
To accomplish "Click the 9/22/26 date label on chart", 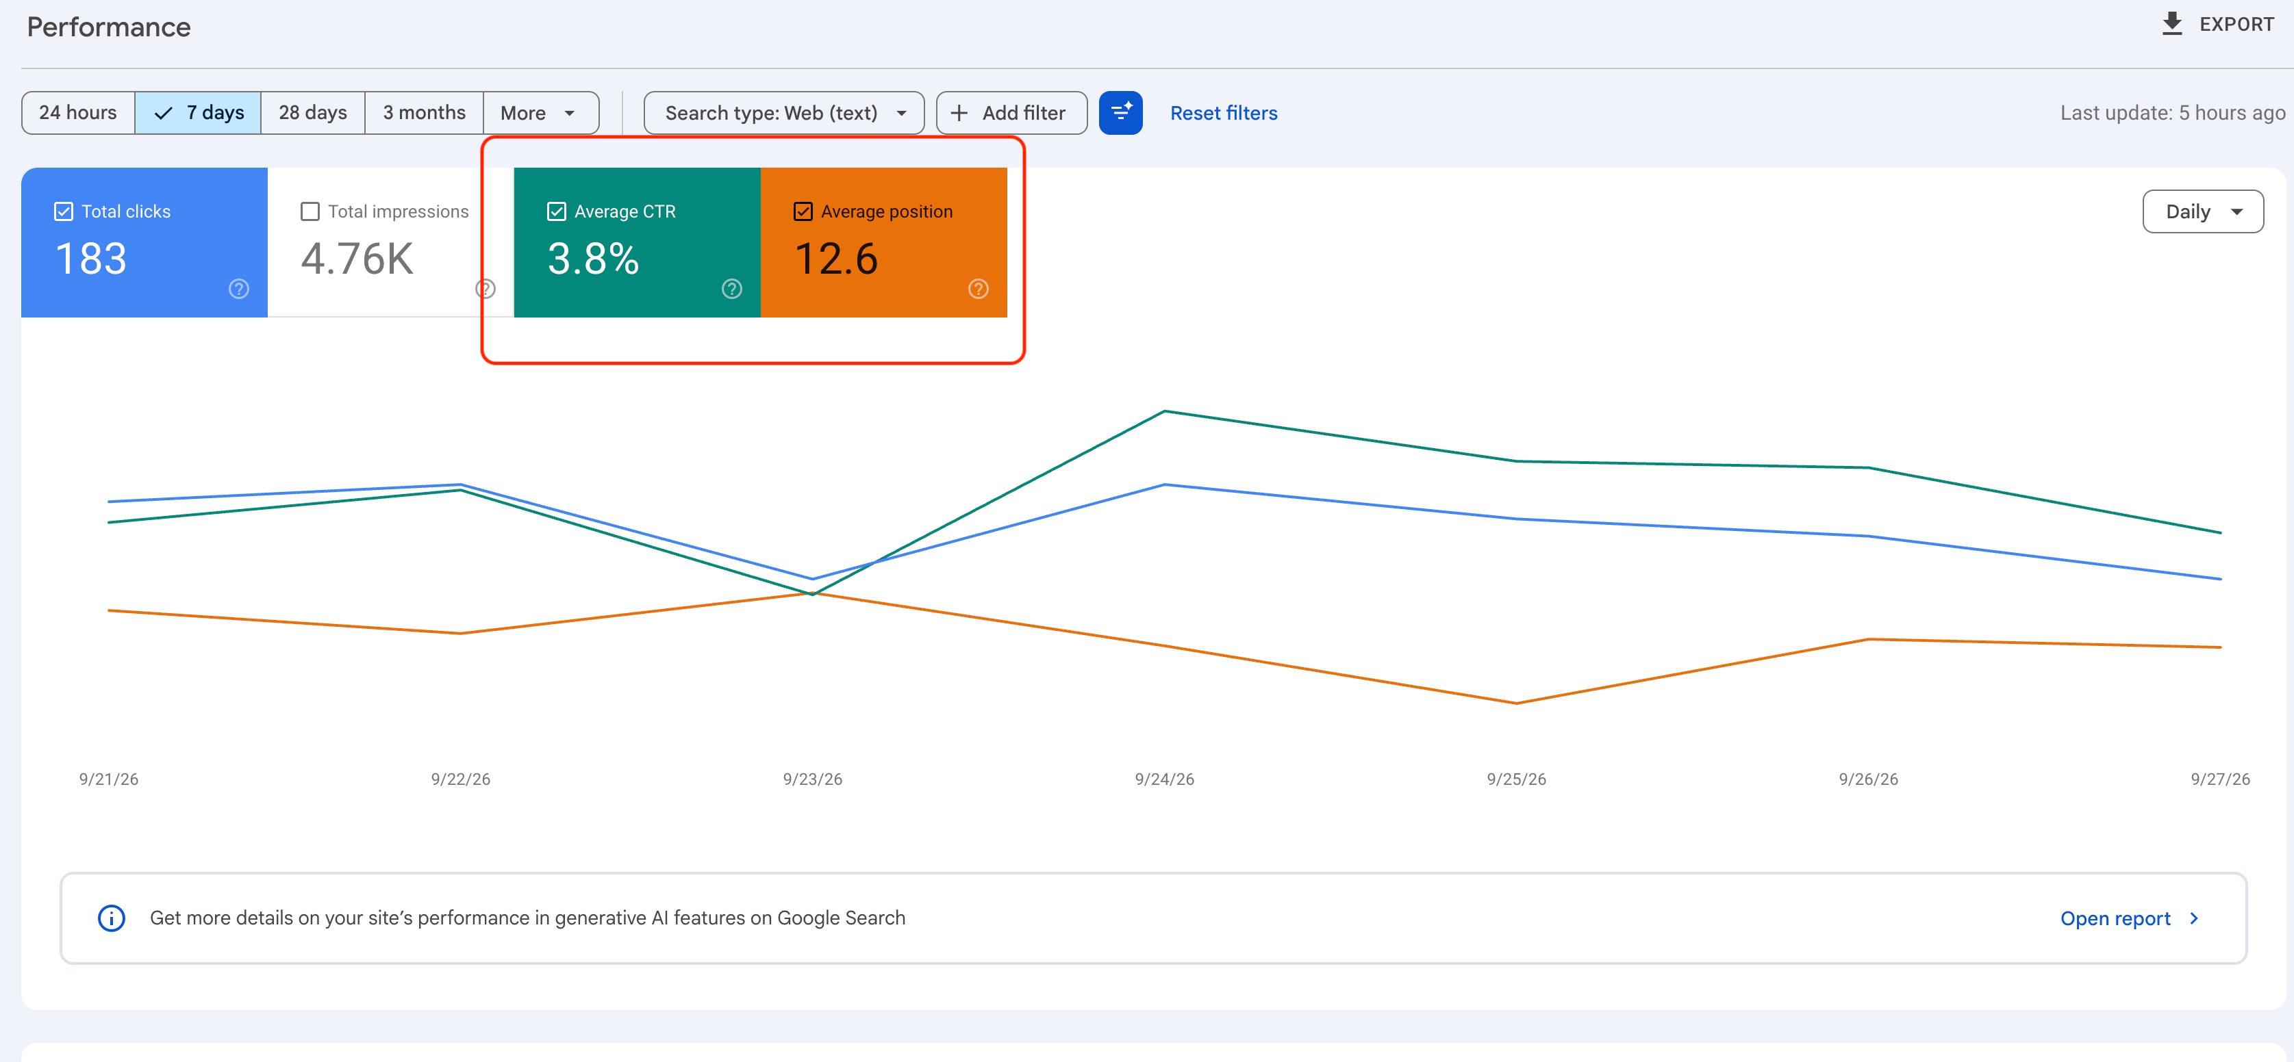I will pyautogui.click(x=460, y=779).
